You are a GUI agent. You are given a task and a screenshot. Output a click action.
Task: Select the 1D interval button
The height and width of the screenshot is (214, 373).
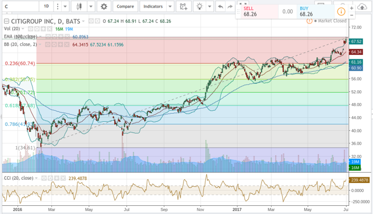[x=47, y=6]
